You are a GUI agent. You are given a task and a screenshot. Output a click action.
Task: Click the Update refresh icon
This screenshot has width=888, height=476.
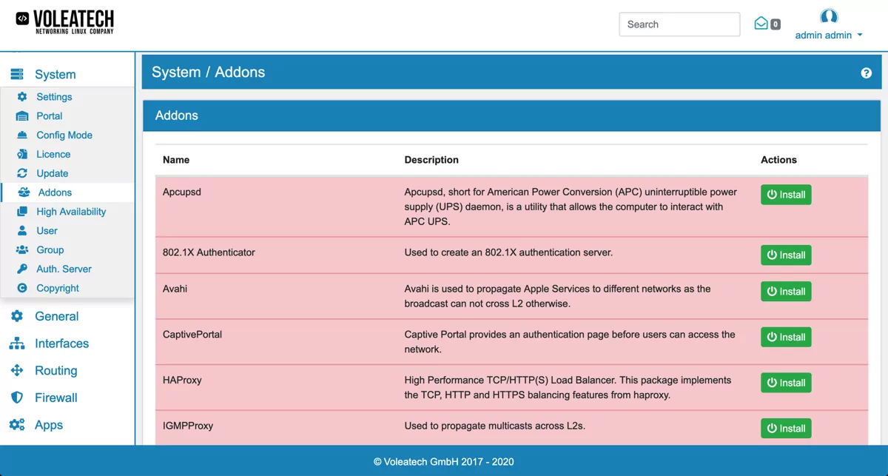(x=24, y=172)
